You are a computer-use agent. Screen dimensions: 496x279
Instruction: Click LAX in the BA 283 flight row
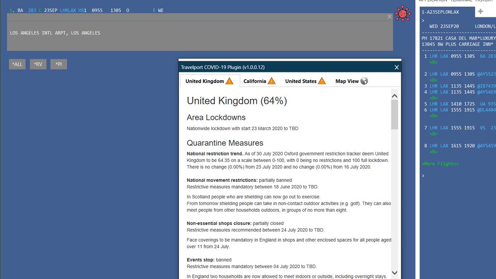[444, 56]
